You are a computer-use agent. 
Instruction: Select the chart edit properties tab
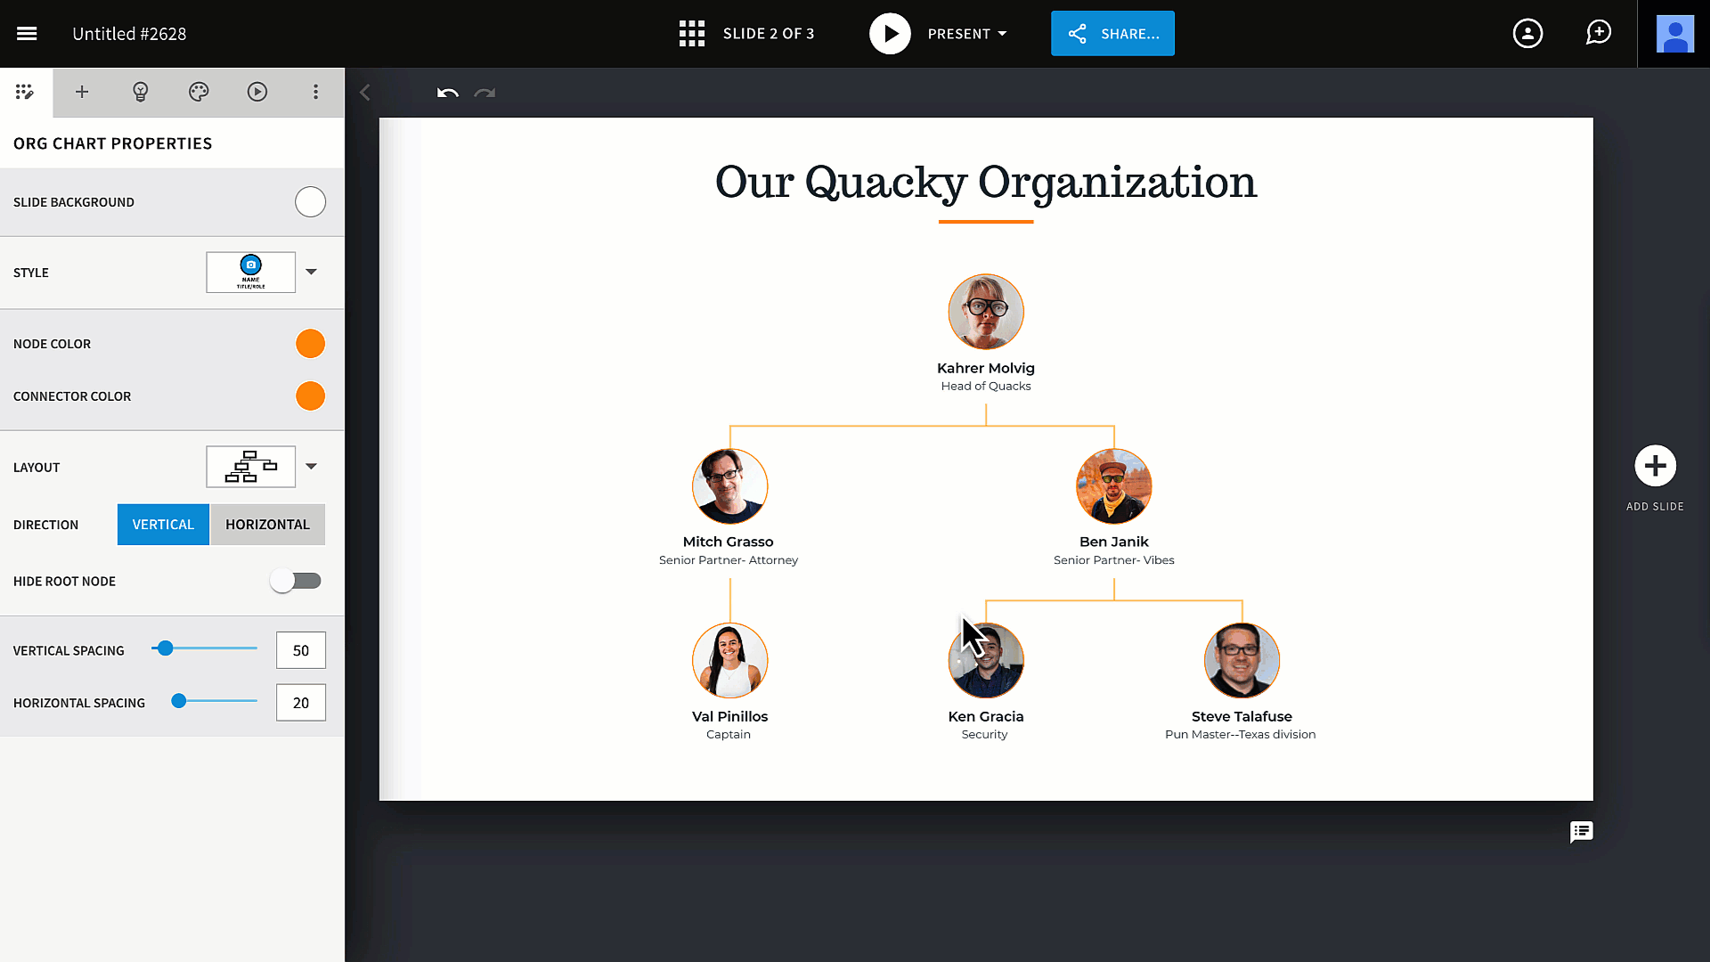click(x=25, y=92)
